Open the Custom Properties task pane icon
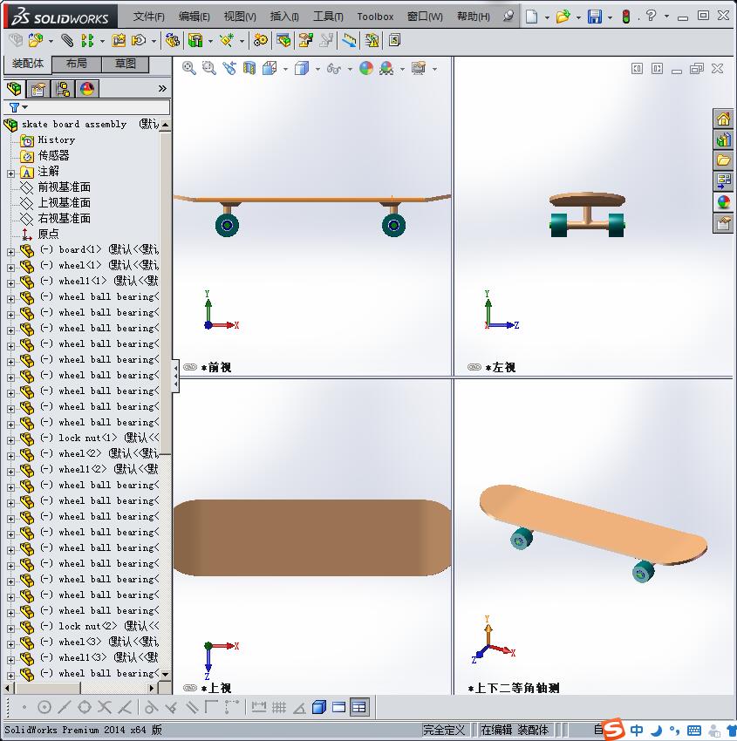This screenshot has height=741, width=737. point(723,223)
